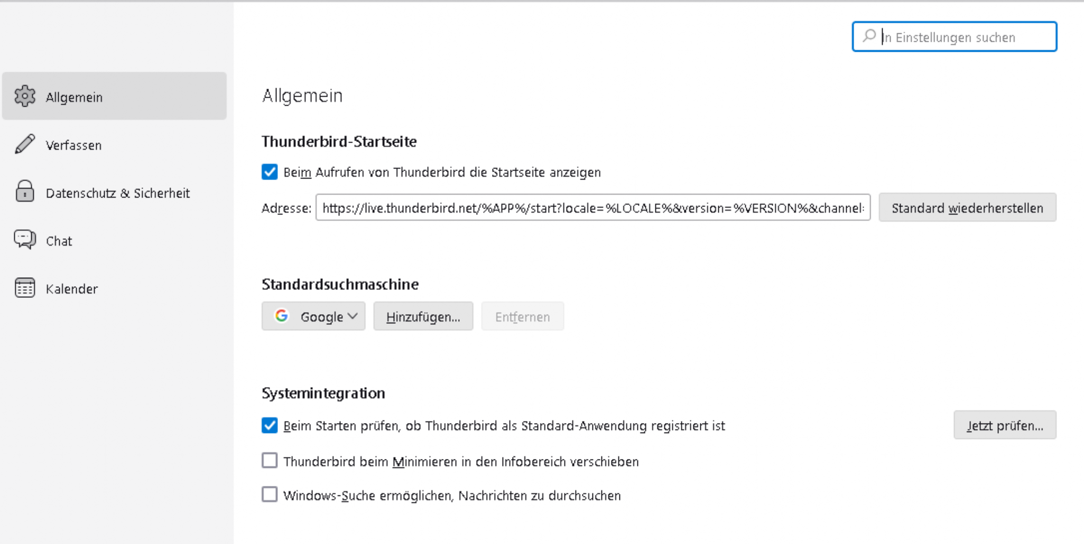Focus the In Einstellungen suchen field
This screenshot has height=544, width=1084.
click(962, 37)
